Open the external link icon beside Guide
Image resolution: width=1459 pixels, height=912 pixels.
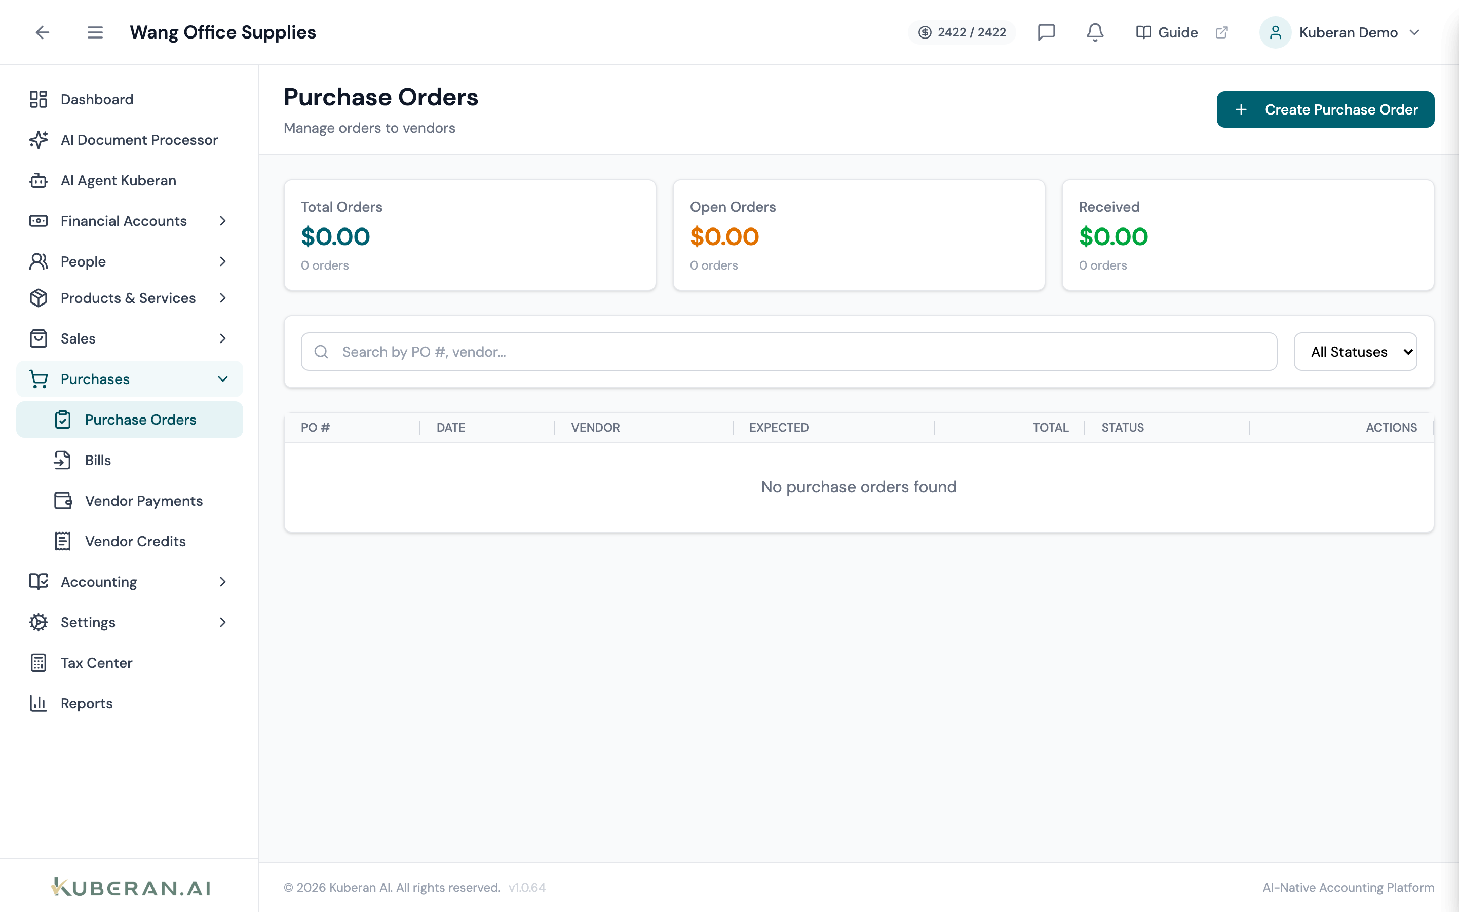click(1221, 32)
